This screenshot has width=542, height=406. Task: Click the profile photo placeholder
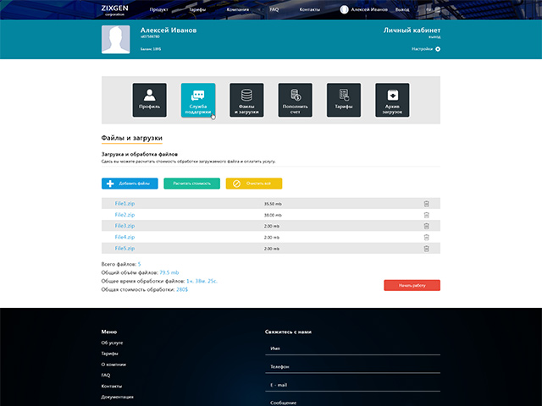[116, 40]
